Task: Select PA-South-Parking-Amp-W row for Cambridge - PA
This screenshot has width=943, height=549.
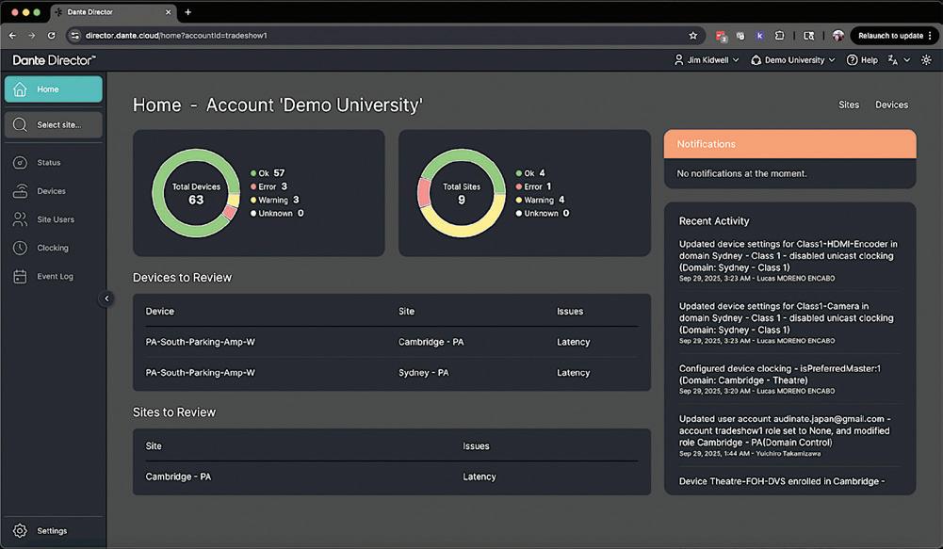Action: (x=392, y=342)
